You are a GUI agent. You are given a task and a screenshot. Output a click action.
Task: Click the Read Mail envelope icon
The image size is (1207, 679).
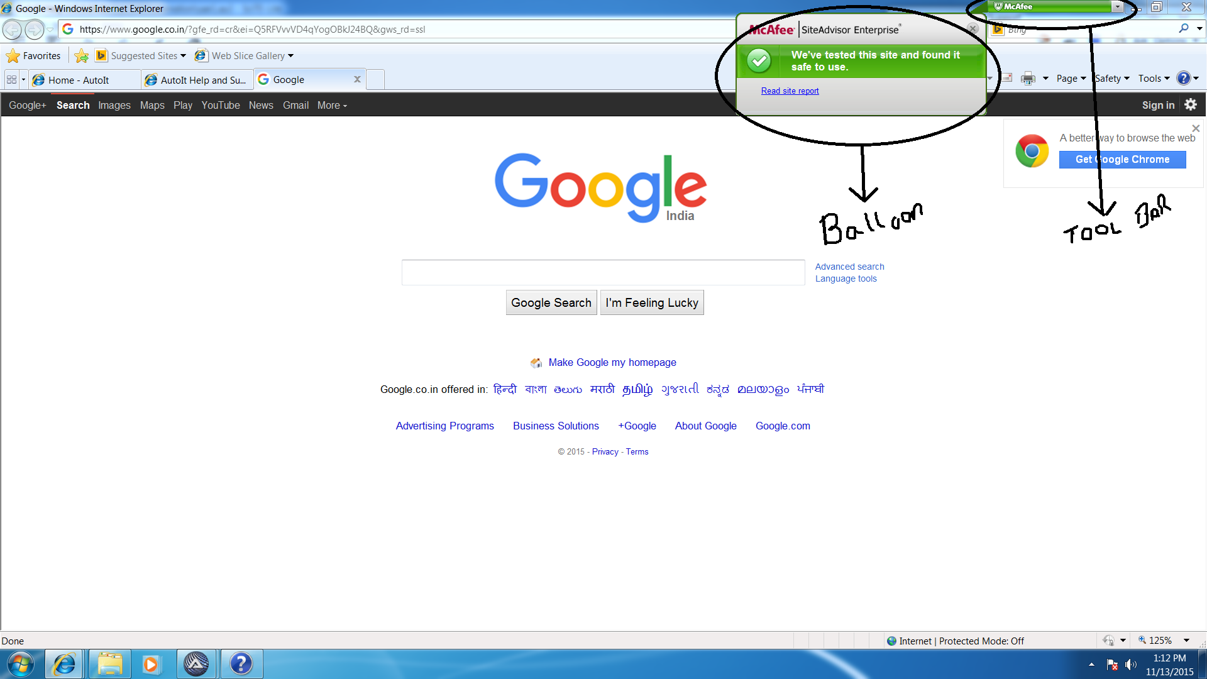[x=1007, y=78]
